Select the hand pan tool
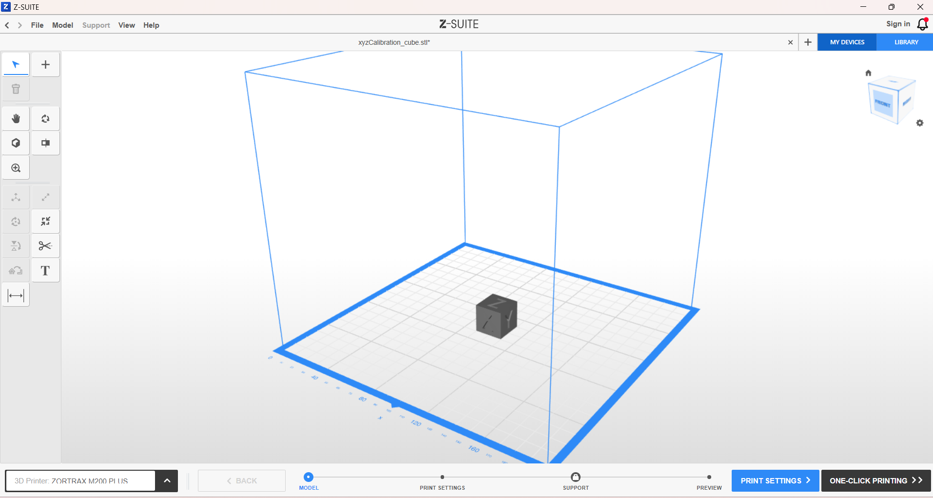 pos(16,119)
